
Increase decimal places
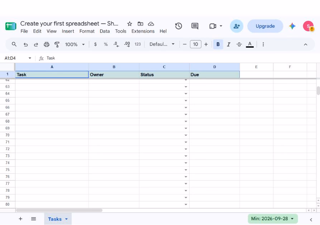click(x=127, y=44)
